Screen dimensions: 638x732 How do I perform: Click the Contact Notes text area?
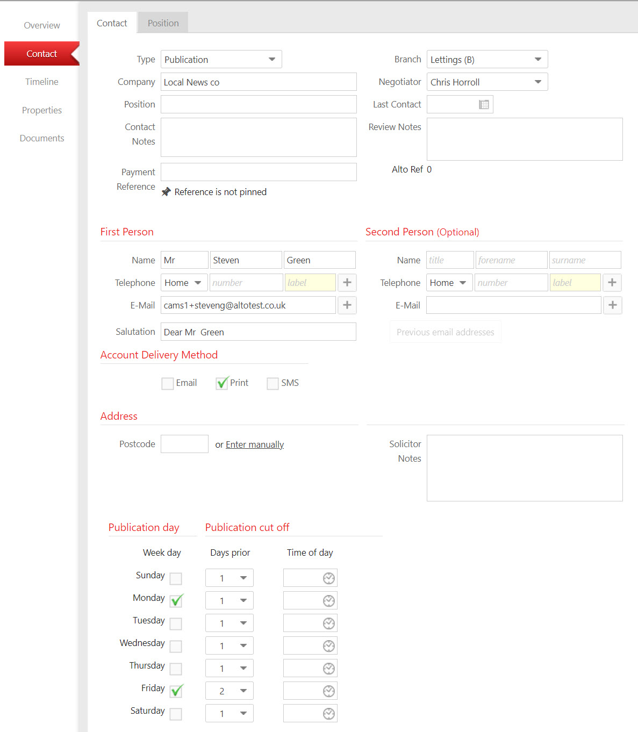click(x=259, y=138)
